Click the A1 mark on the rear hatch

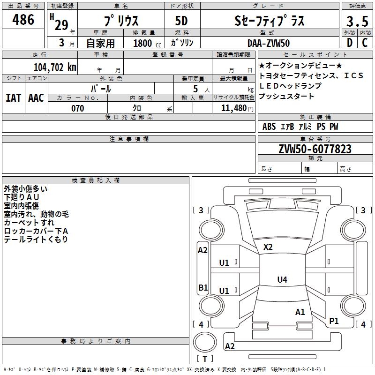300,312
